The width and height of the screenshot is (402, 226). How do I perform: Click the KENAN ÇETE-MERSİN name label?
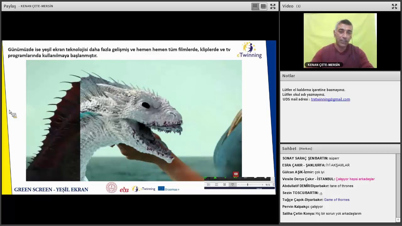[324, 65]
